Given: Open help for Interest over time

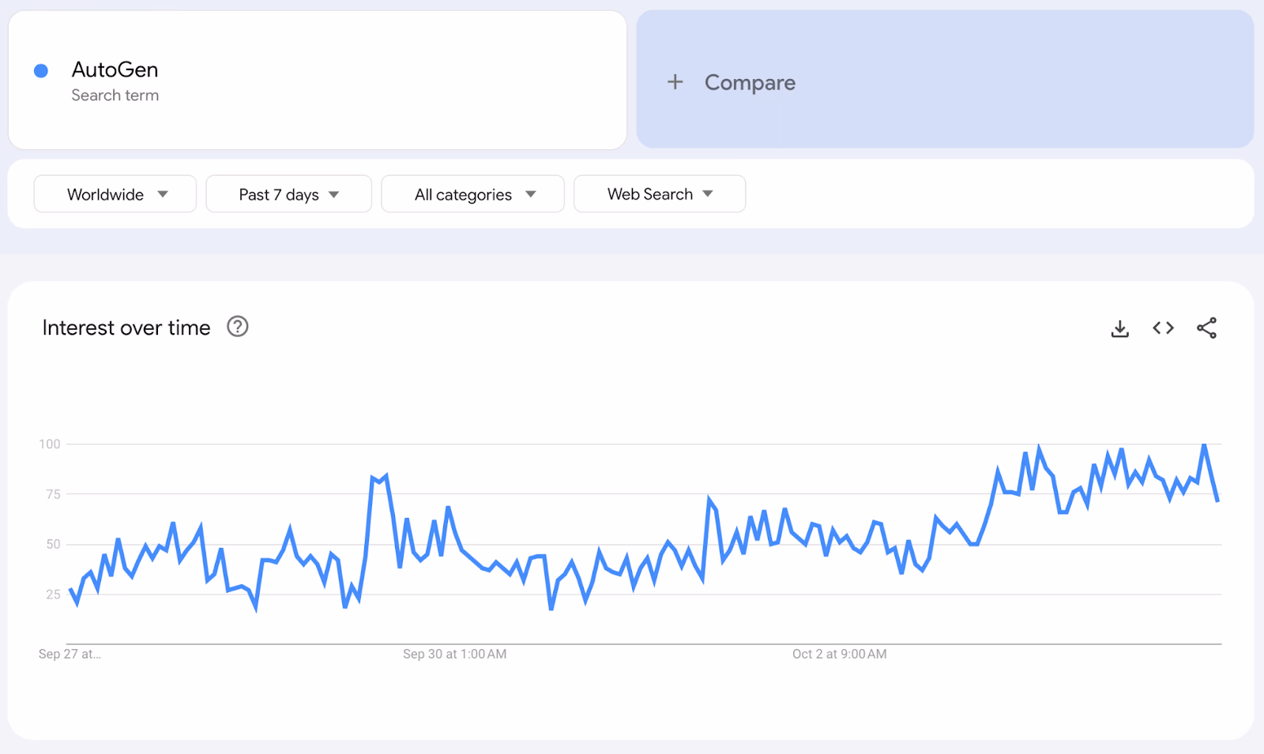Looking at the screenshot, I should (x=237, y=326).
